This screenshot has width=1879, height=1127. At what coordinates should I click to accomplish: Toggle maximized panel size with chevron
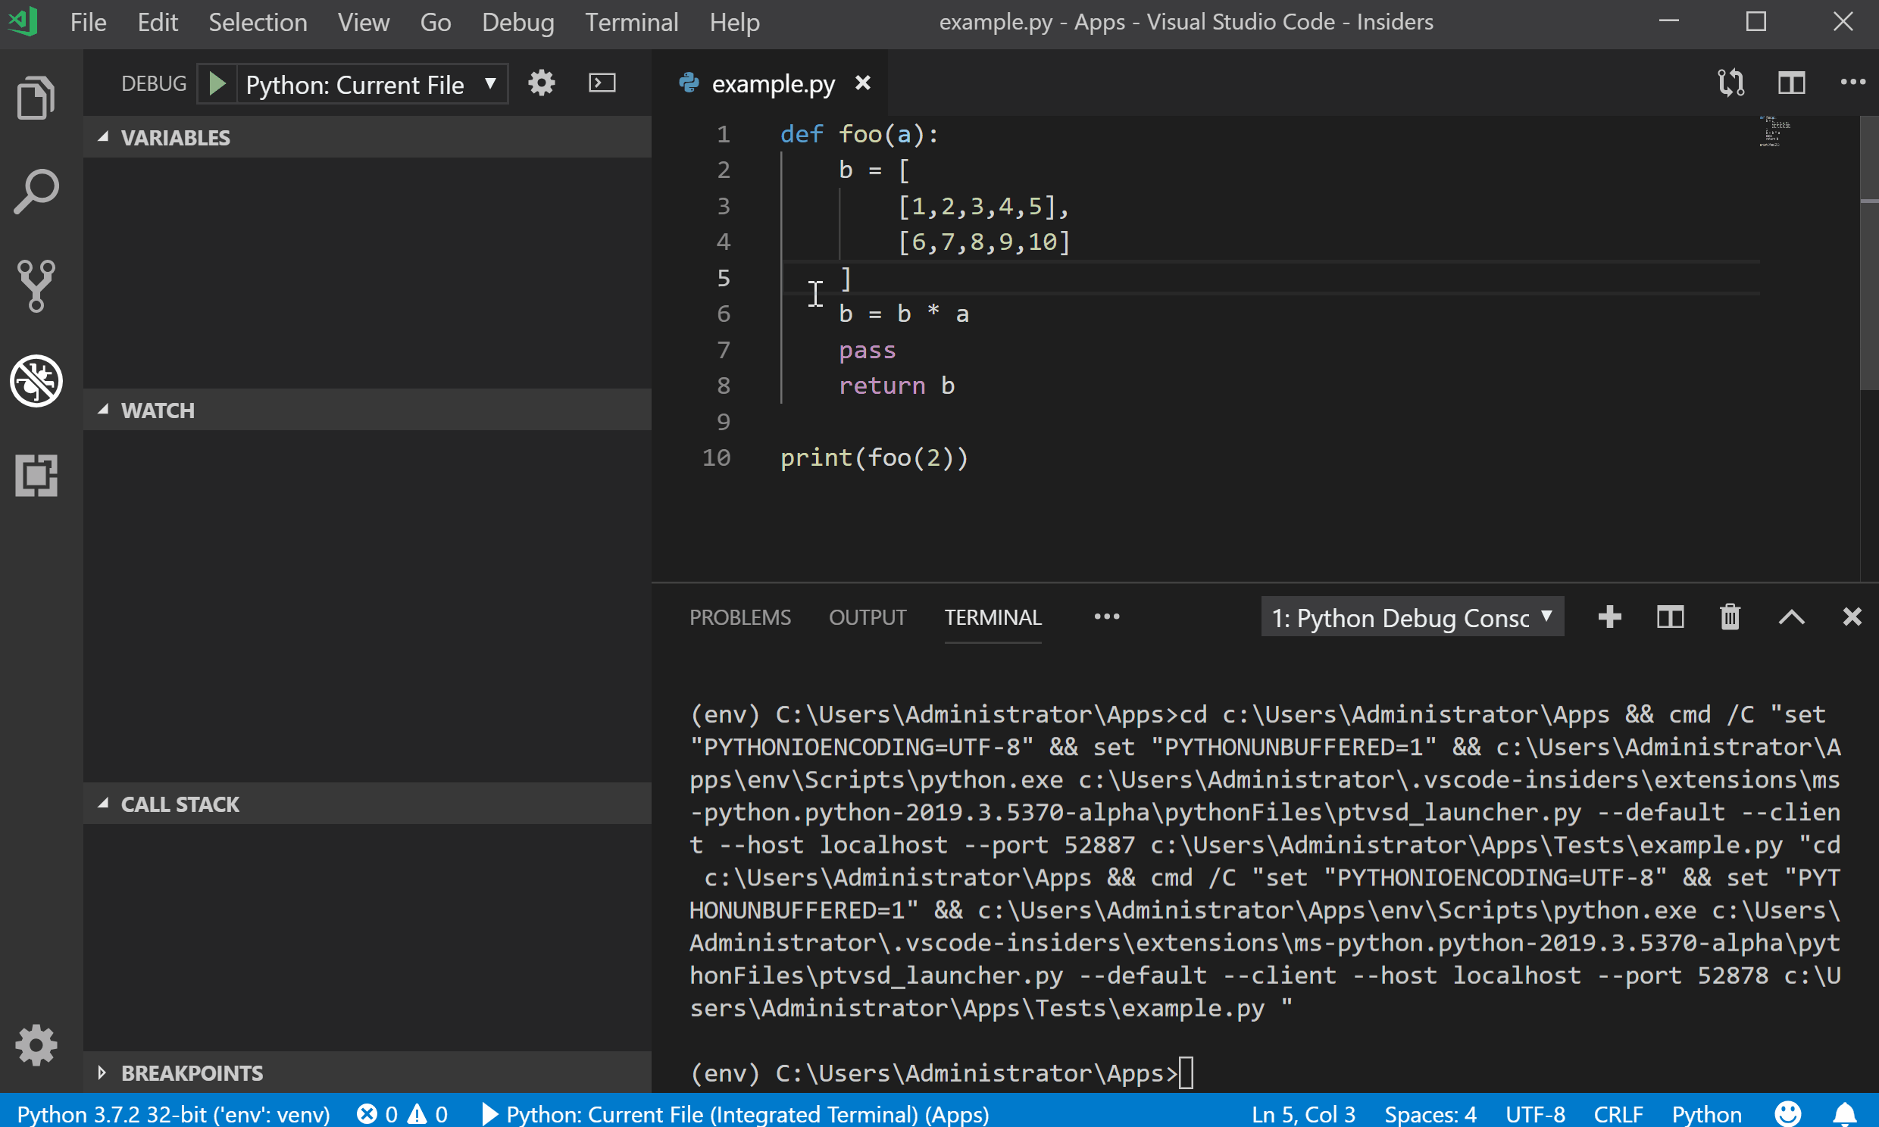[x=1791, y=617]
